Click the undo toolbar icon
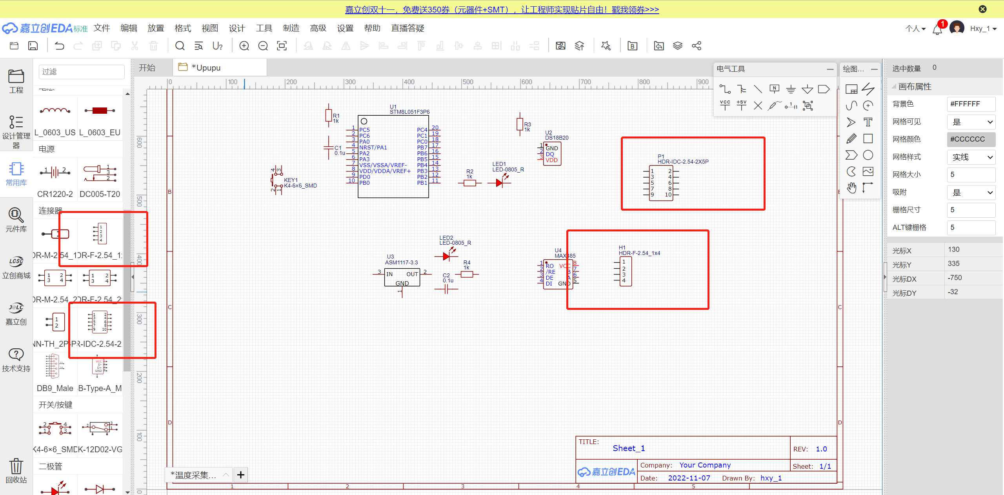Viewport: 1004px width, 495px height. [x=59, y=46]
